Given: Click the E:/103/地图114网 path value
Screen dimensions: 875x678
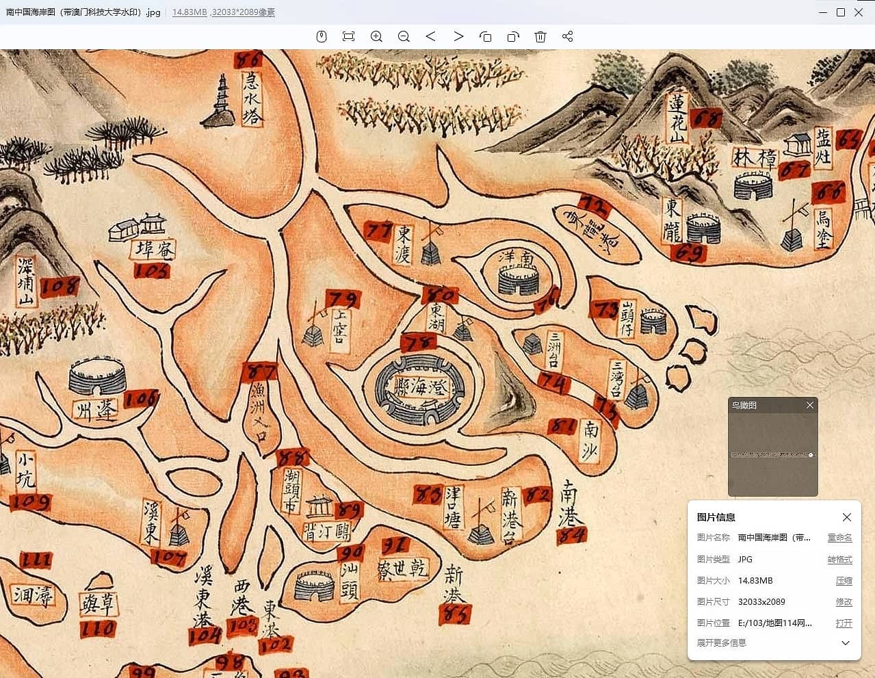Looking at the screenshot, I should point(775,623).
